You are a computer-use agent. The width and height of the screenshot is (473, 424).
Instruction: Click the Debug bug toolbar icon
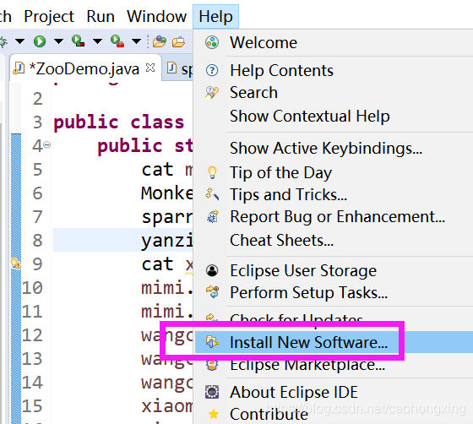3,41
